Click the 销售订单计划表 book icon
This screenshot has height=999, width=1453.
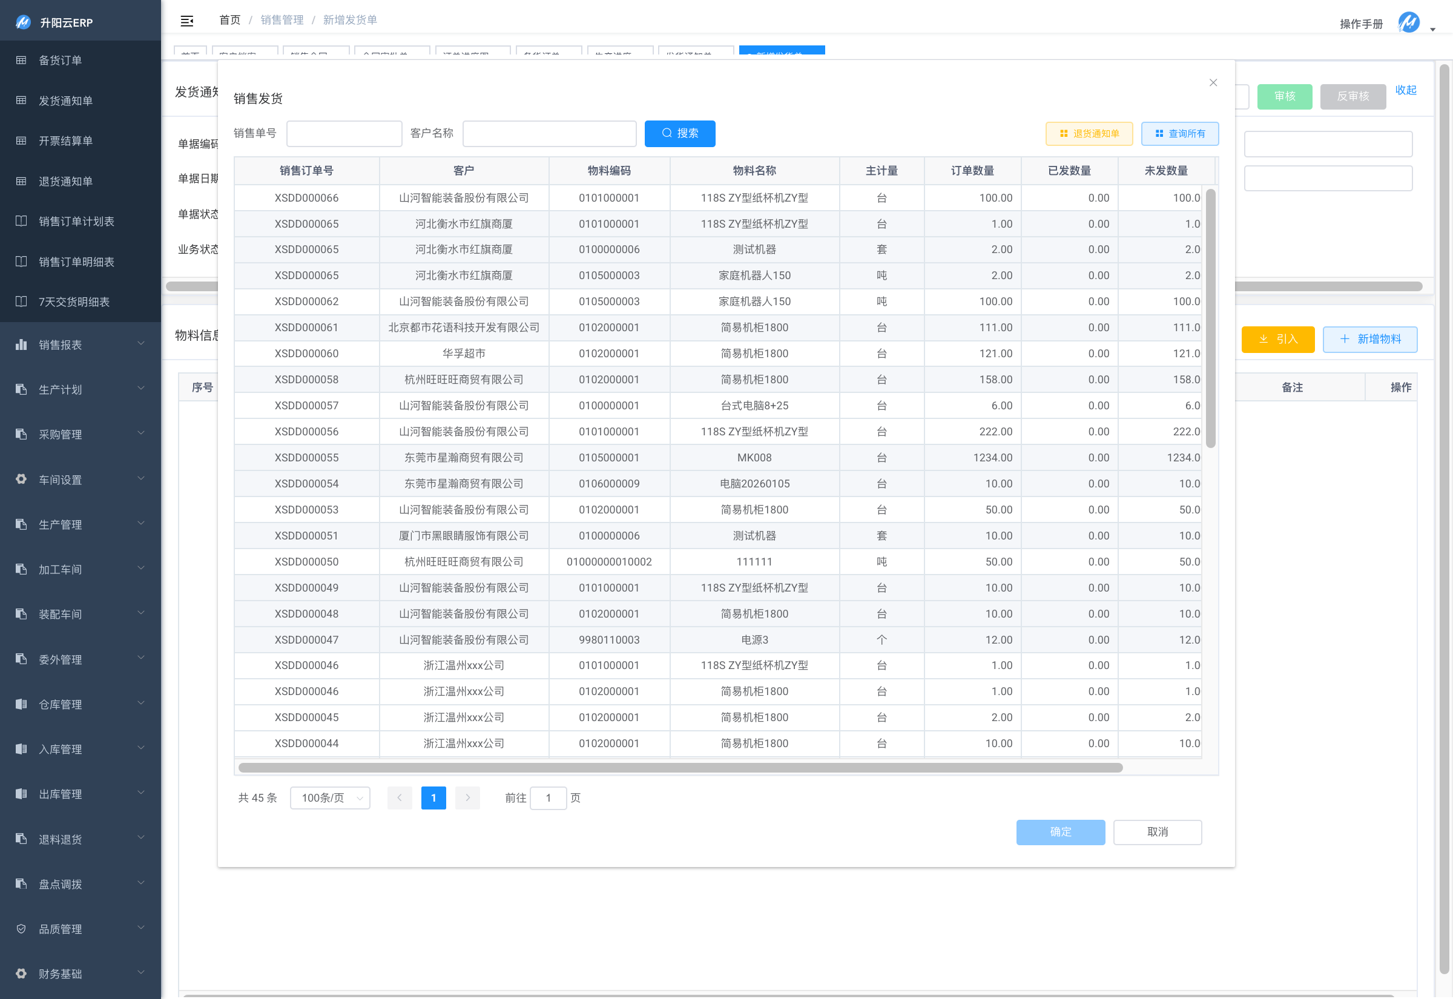pyautogui.click(x=21, y=221)
